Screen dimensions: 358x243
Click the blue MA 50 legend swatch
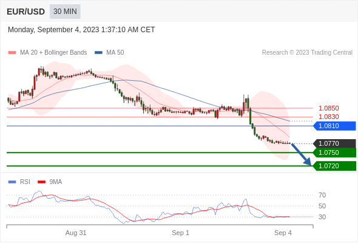[98, 53]
